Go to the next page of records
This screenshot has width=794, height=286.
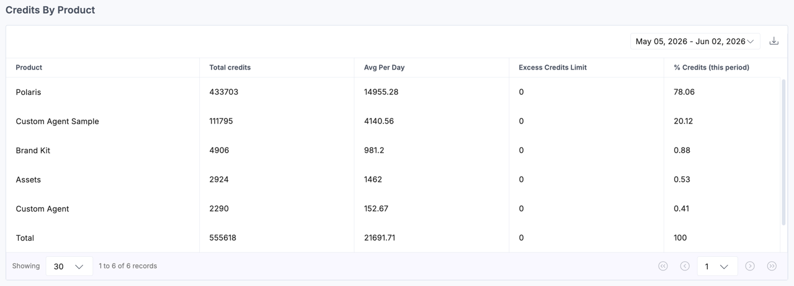point(750,266)
